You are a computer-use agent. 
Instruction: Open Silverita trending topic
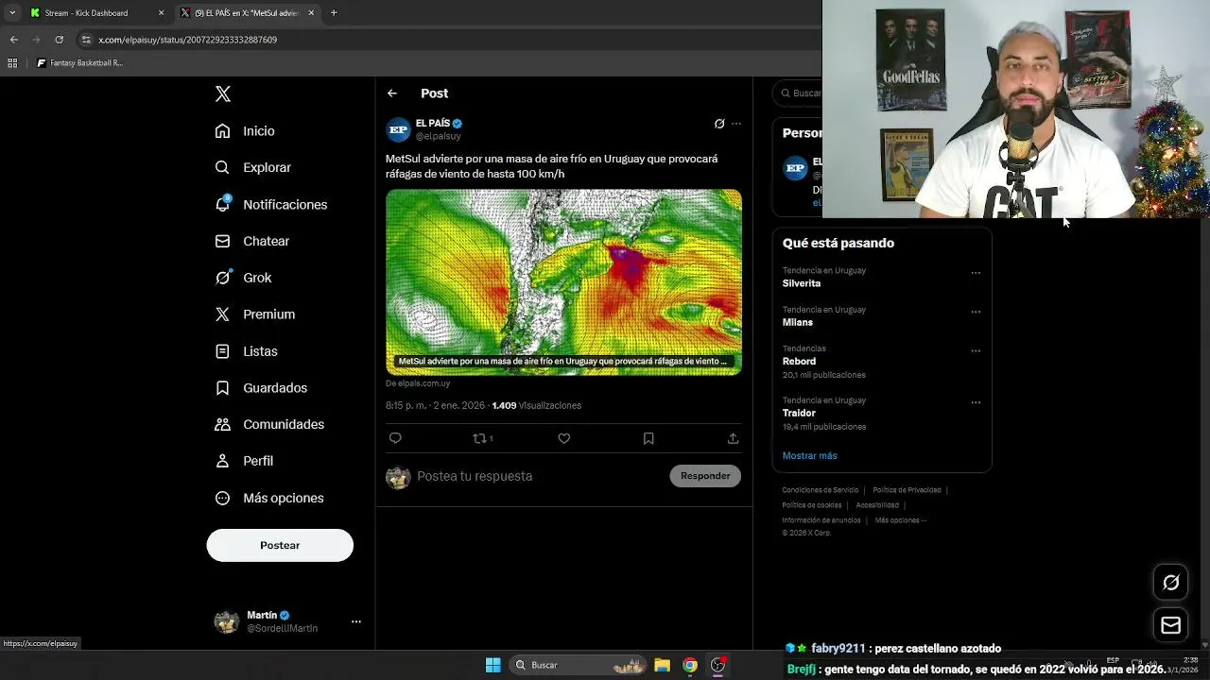coord(801,283)
